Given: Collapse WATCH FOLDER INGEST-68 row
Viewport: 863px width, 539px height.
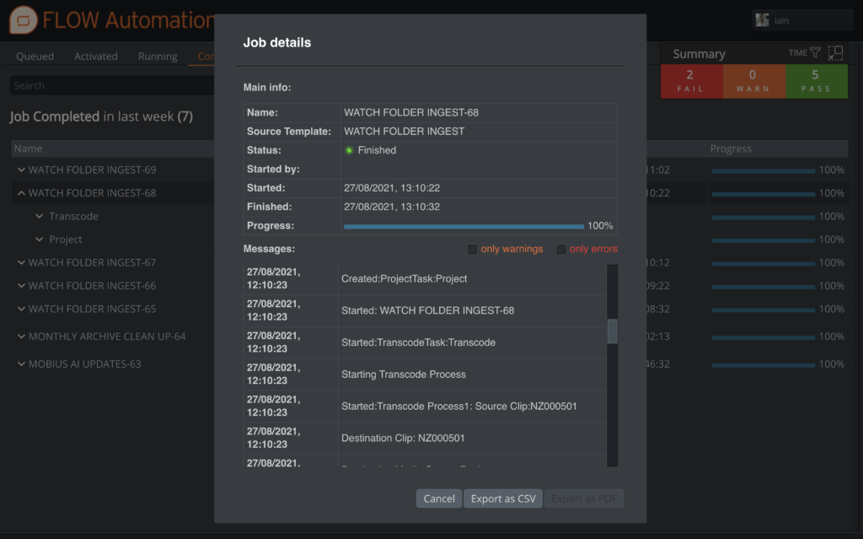Looking at the screenshot, I should pyautogui.click(x=21, y=193).
